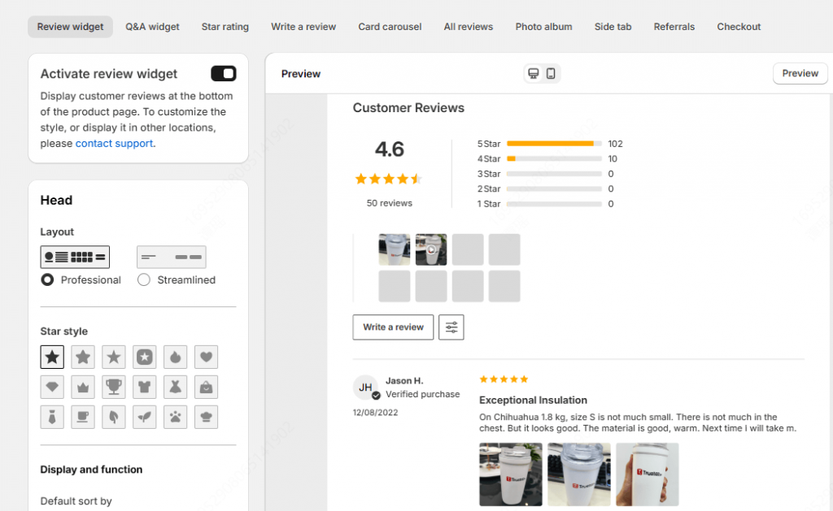
Task: Select the coffee cup star style
Action: (x=83, y=417)
